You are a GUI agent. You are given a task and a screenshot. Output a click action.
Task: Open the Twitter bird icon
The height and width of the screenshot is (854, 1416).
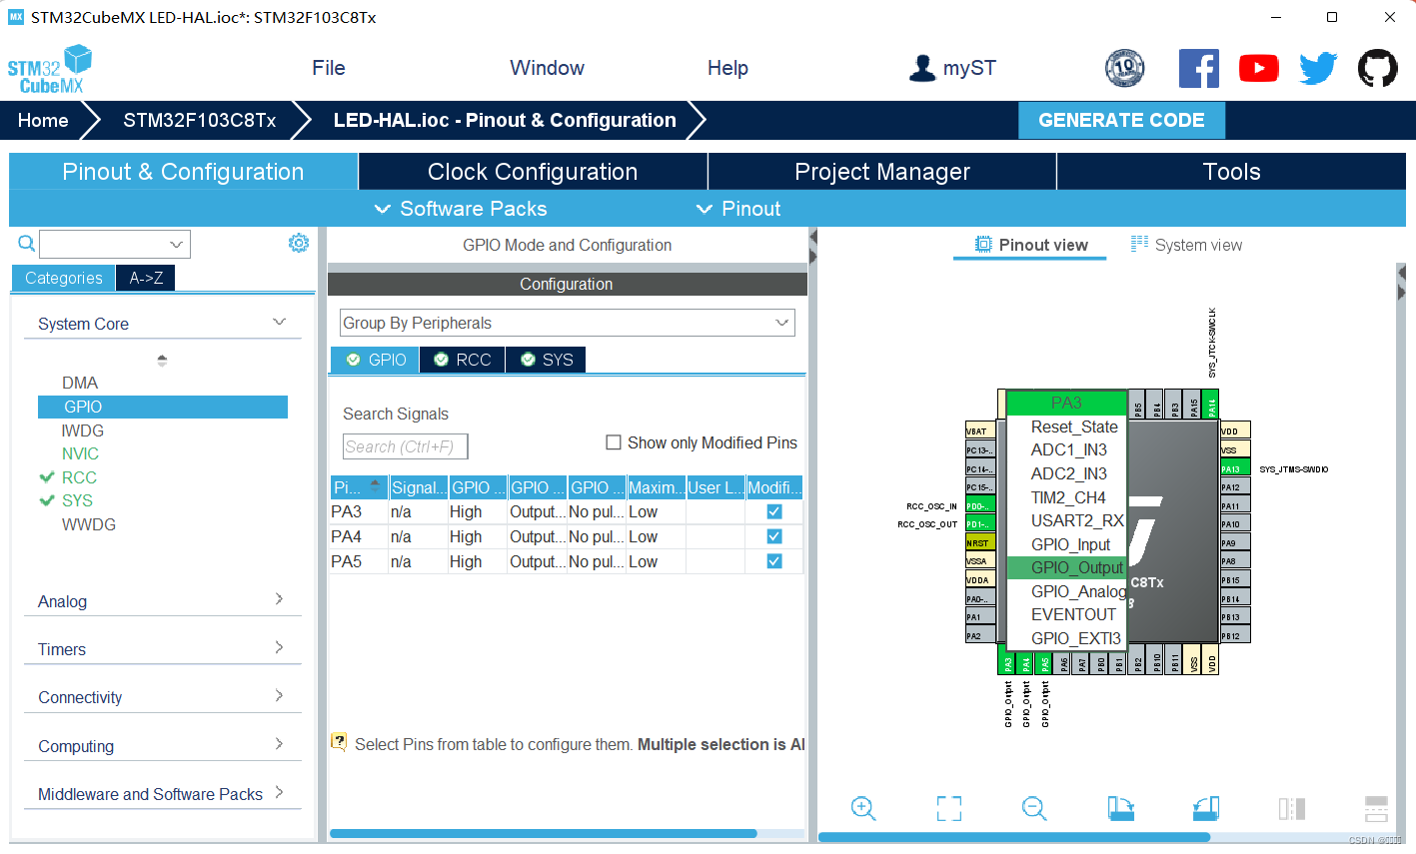pos(1318,68)
